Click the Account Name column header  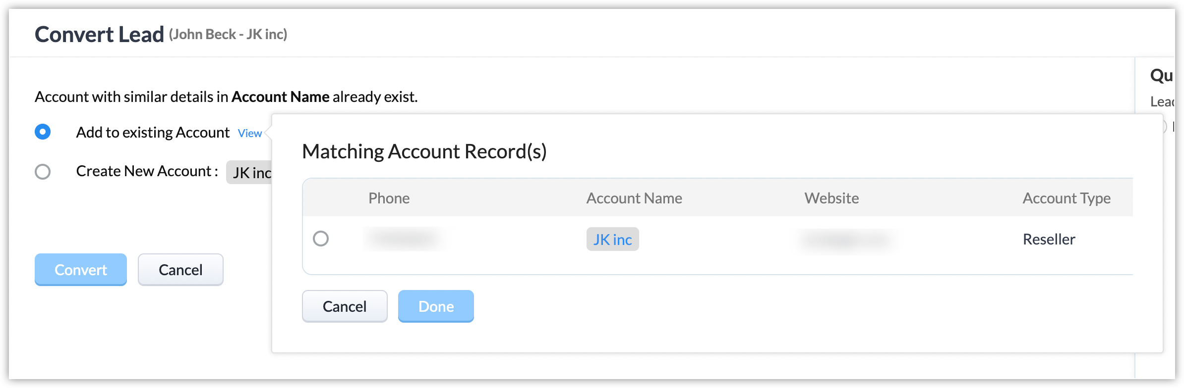pyautogui.click(x=634, y=198)
